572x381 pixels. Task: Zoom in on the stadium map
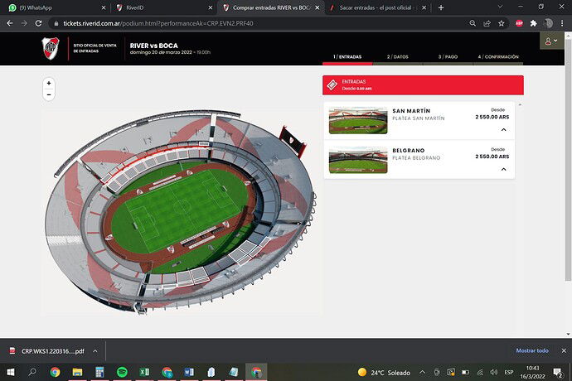(49, 84)
